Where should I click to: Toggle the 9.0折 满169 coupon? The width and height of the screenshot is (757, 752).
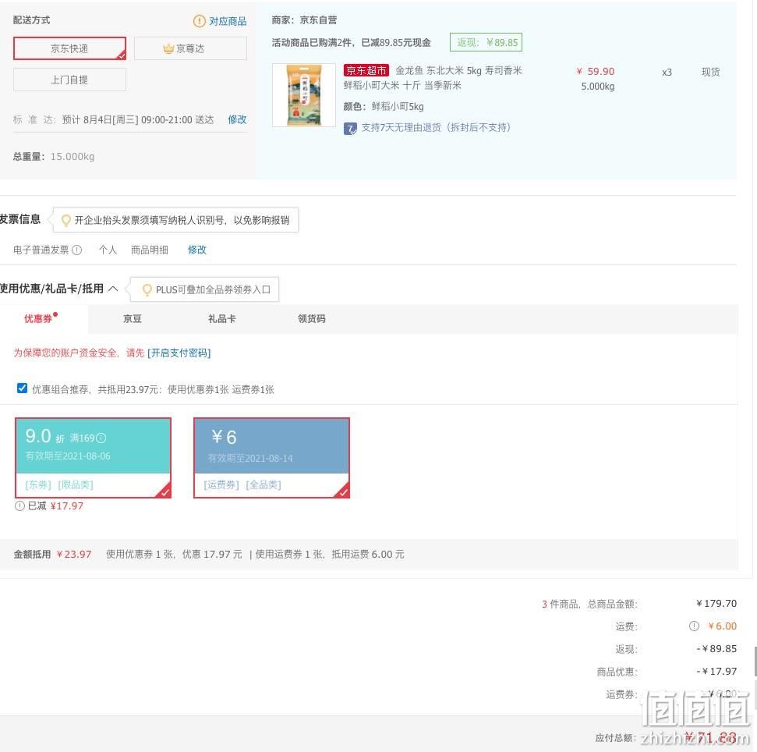[94, 458]
